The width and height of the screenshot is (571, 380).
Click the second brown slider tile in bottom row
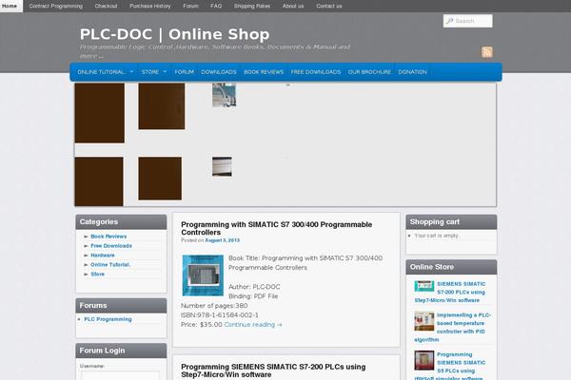(160, 179)
